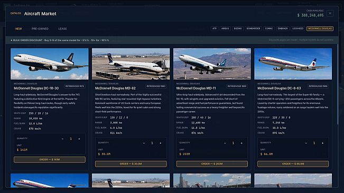Open the MD-11 aircraft photo
The image size is (344, 193).
212,64
